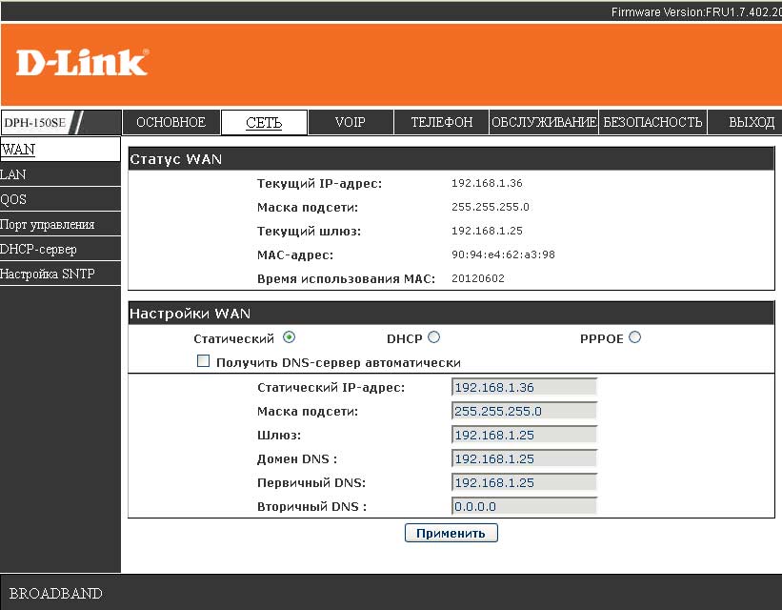
Task: Open Настройка SNTP sidebar page
Action: point(47,274)
